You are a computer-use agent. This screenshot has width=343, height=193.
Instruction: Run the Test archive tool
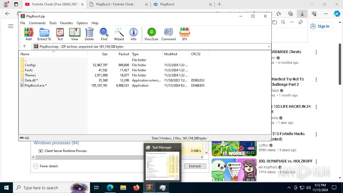pyautogui.click(x=60, y=34)
